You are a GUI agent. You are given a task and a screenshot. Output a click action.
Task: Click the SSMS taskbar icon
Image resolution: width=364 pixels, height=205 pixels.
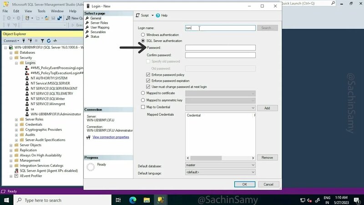(x=161, y=200)
